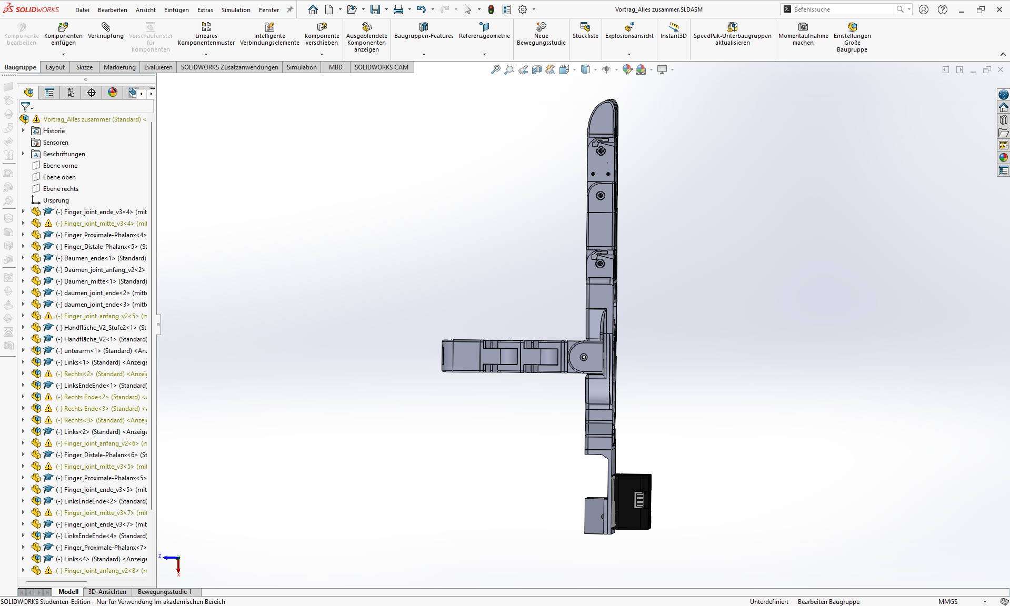Switch to the Evaluieren tab
Screen dimensions: 1010x606
click(158, 67)
